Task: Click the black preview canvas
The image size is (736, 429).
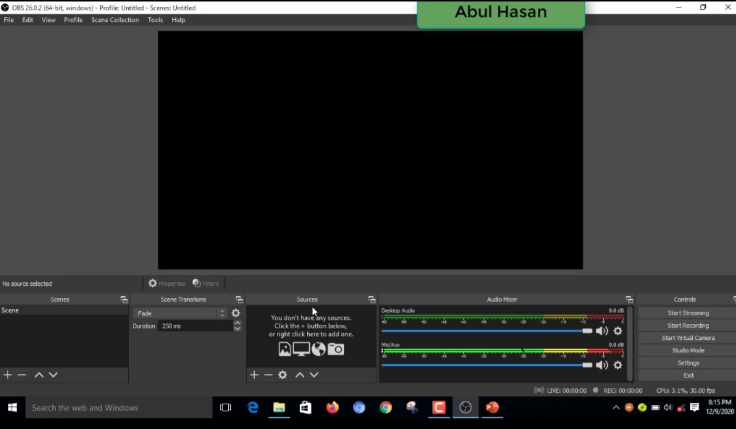Action: point(370,150)
